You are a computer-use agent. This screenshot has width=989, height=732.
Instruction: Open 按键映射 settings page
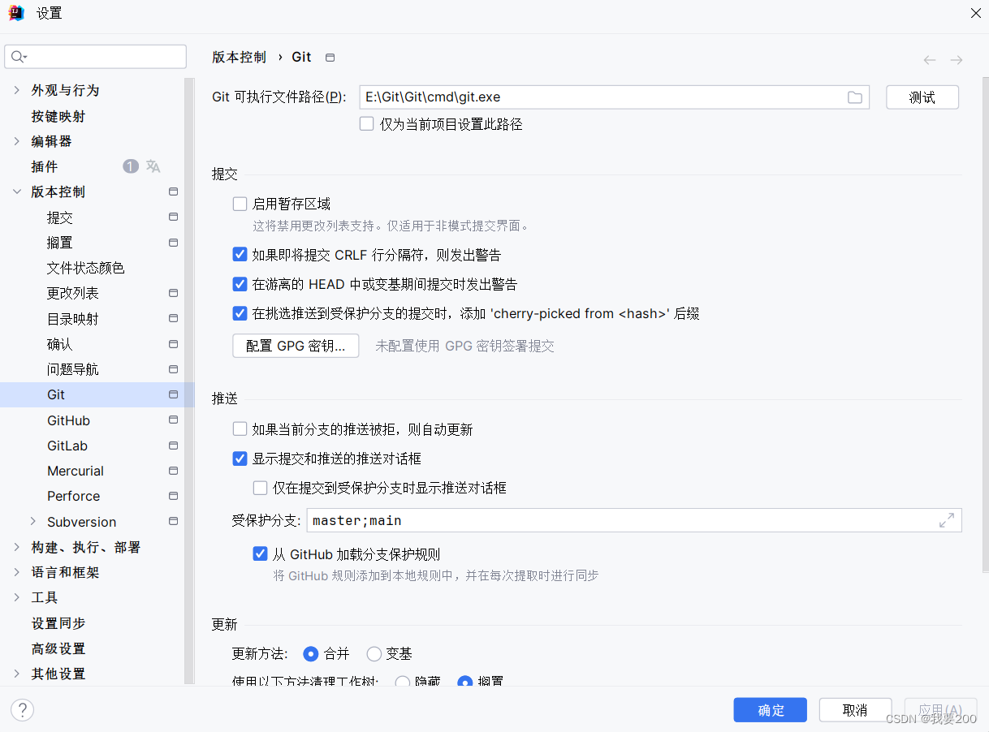58,116
